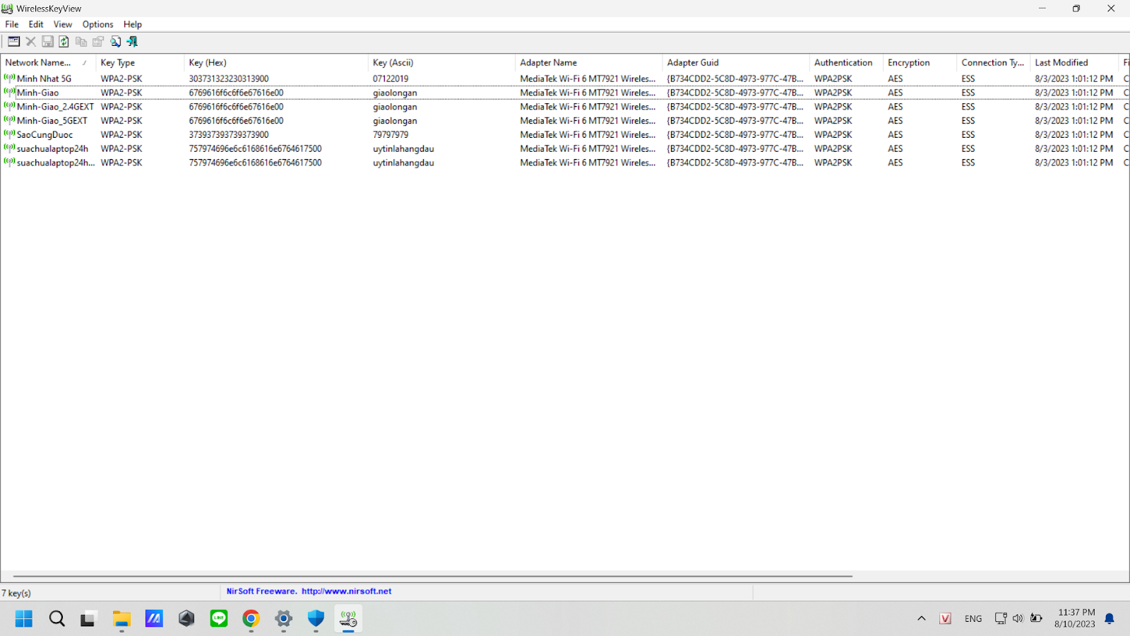
Task: Click the ascii key 79797979
Action: tap(391, 134)
